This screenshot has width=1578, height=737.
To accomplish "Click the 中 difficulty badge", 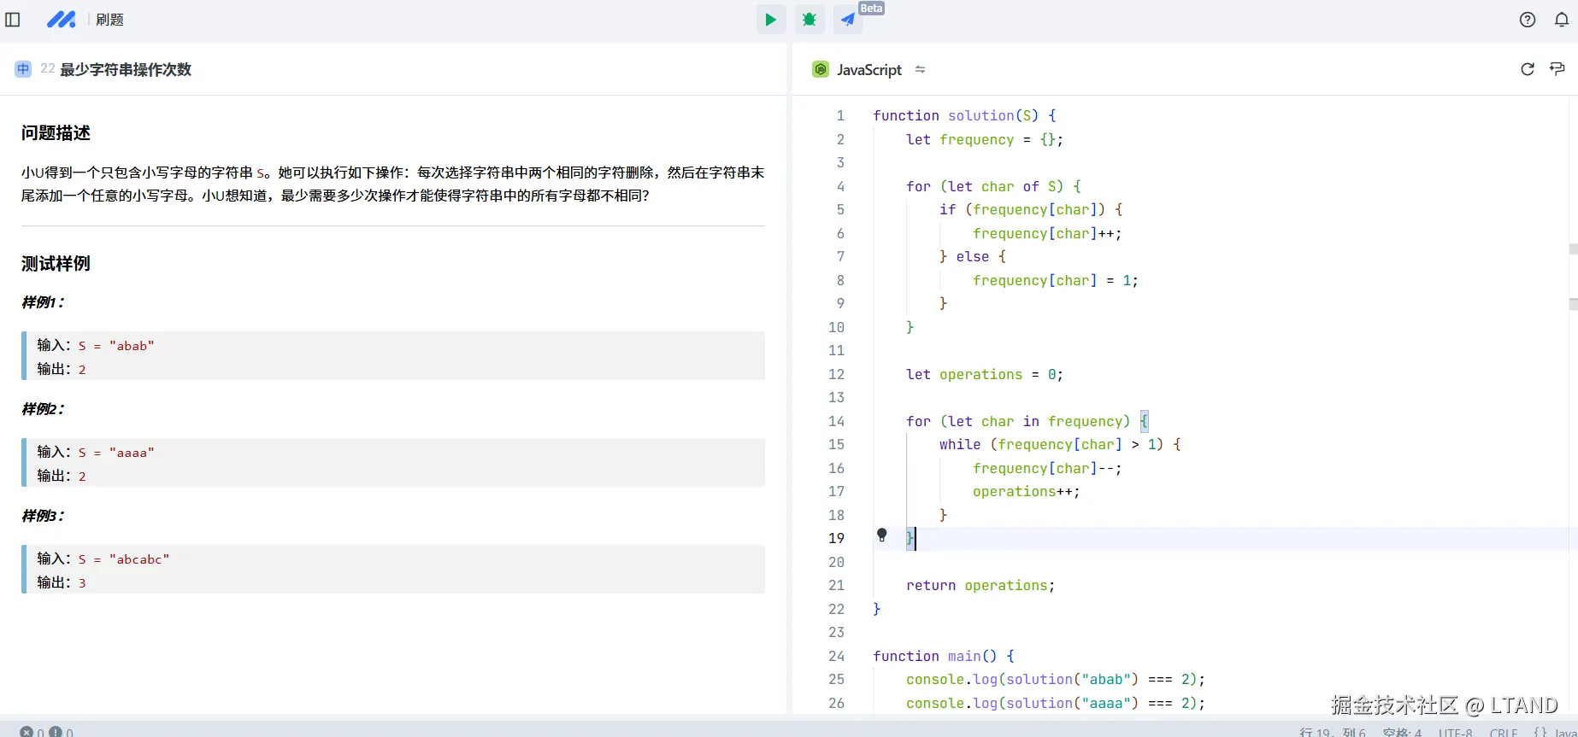I will 23,69.
